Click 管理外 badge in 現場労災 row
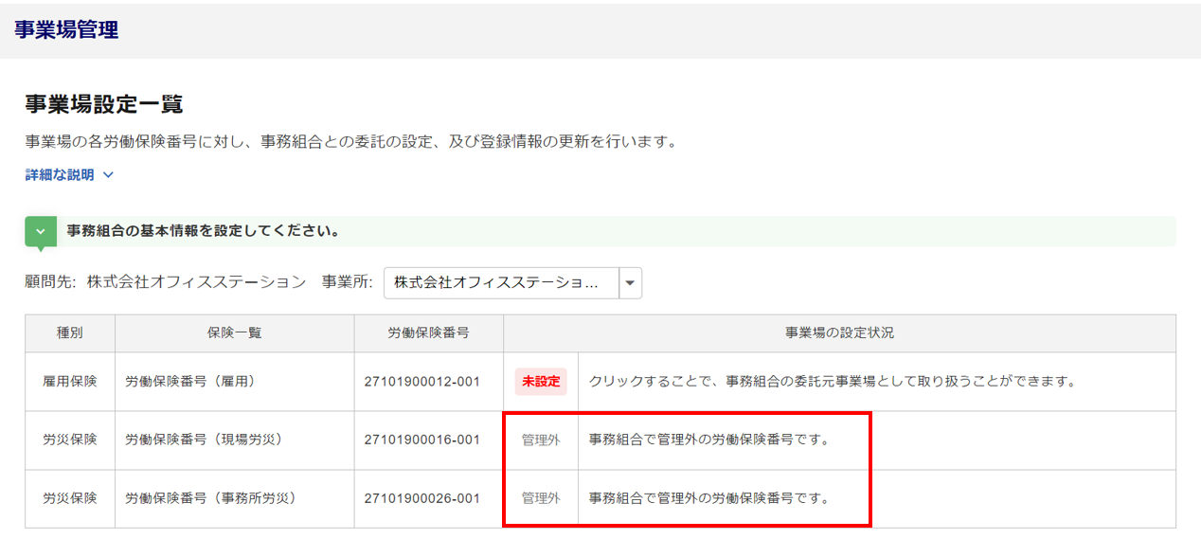Screen dimensions: 1201x539 click(541, 440)
